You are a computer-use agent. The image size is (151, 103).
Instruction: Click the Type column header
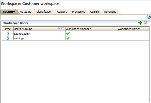(x=8, y=29)
